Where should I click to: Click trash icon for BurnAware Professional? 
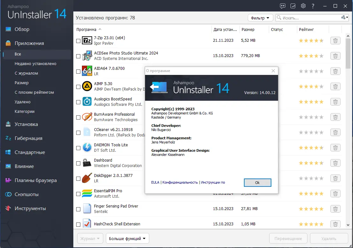tap(335, 117)
